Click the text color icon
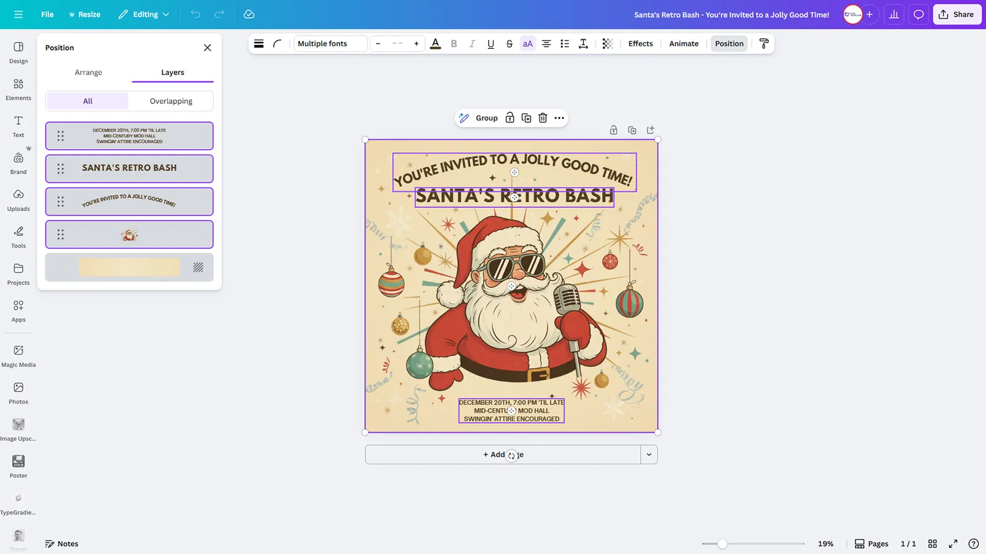The height and width of the screenshot is (554, 986). [x=435, y=44]
